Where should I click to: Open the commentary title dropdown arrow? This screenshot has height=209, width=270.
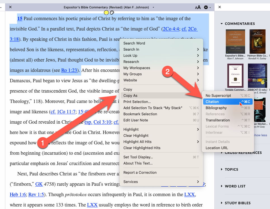click(x=153, y=7)
